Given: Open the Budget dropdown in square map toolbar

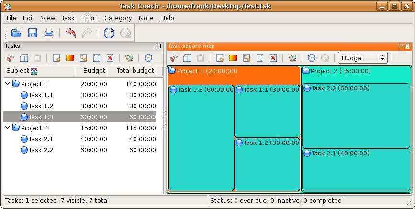Looking at the screenshot, I should 362,58.
